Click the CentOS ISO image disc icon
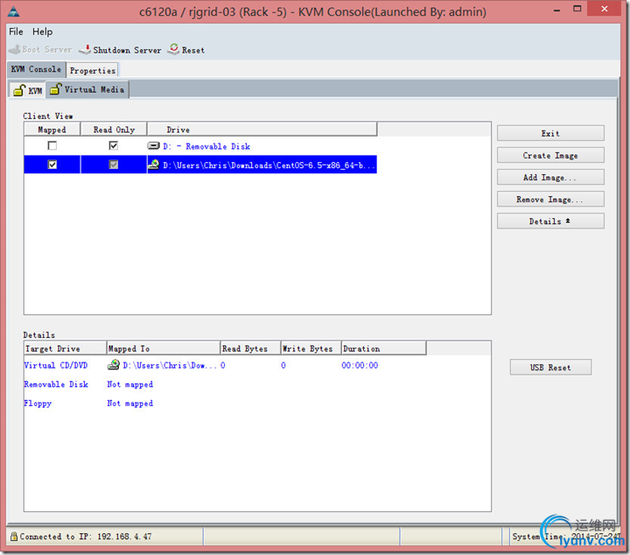Viewport: 630px width, 555px height. coord(154,165)
